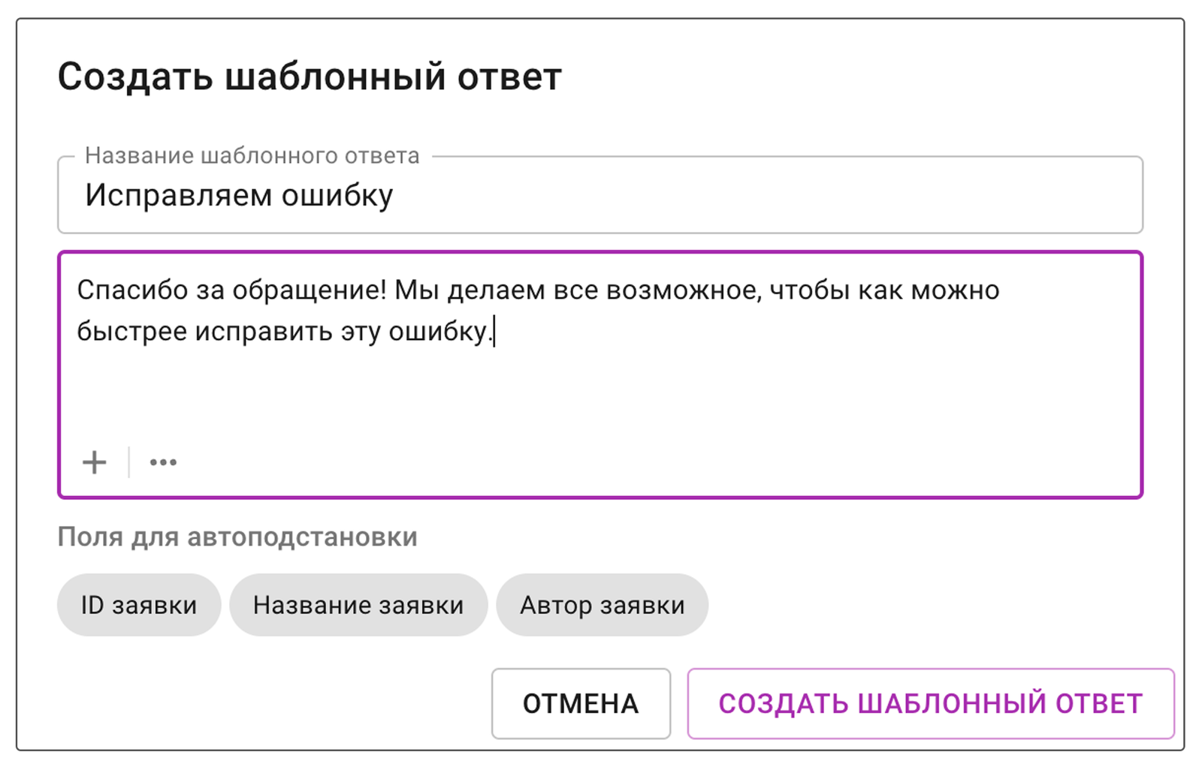1202x770 pixels.
Task: Click the "Название шаблонного ответа" field label
Action: coord(252,155)
